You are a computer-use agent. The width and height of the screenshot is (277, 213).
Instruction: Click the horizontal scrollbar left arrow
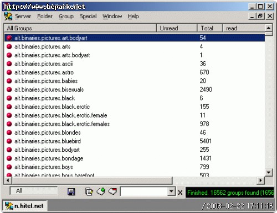pyautogui.click(x=8, y=180)
